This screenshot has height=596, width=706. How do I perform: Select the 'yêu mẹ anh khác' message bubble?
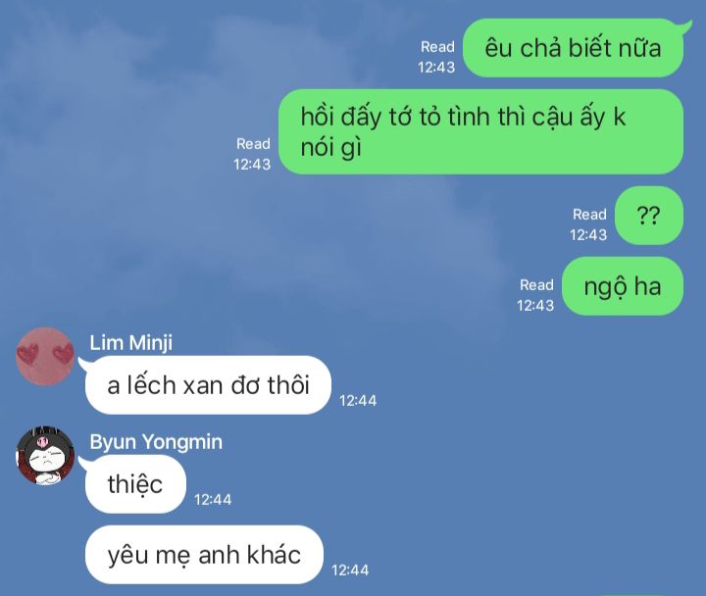pyautogui.click(x=204, y=555)
